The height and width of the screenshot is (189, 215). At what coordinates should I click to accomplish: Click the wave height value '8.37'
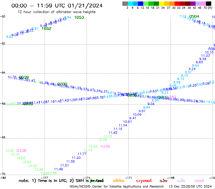188,72
